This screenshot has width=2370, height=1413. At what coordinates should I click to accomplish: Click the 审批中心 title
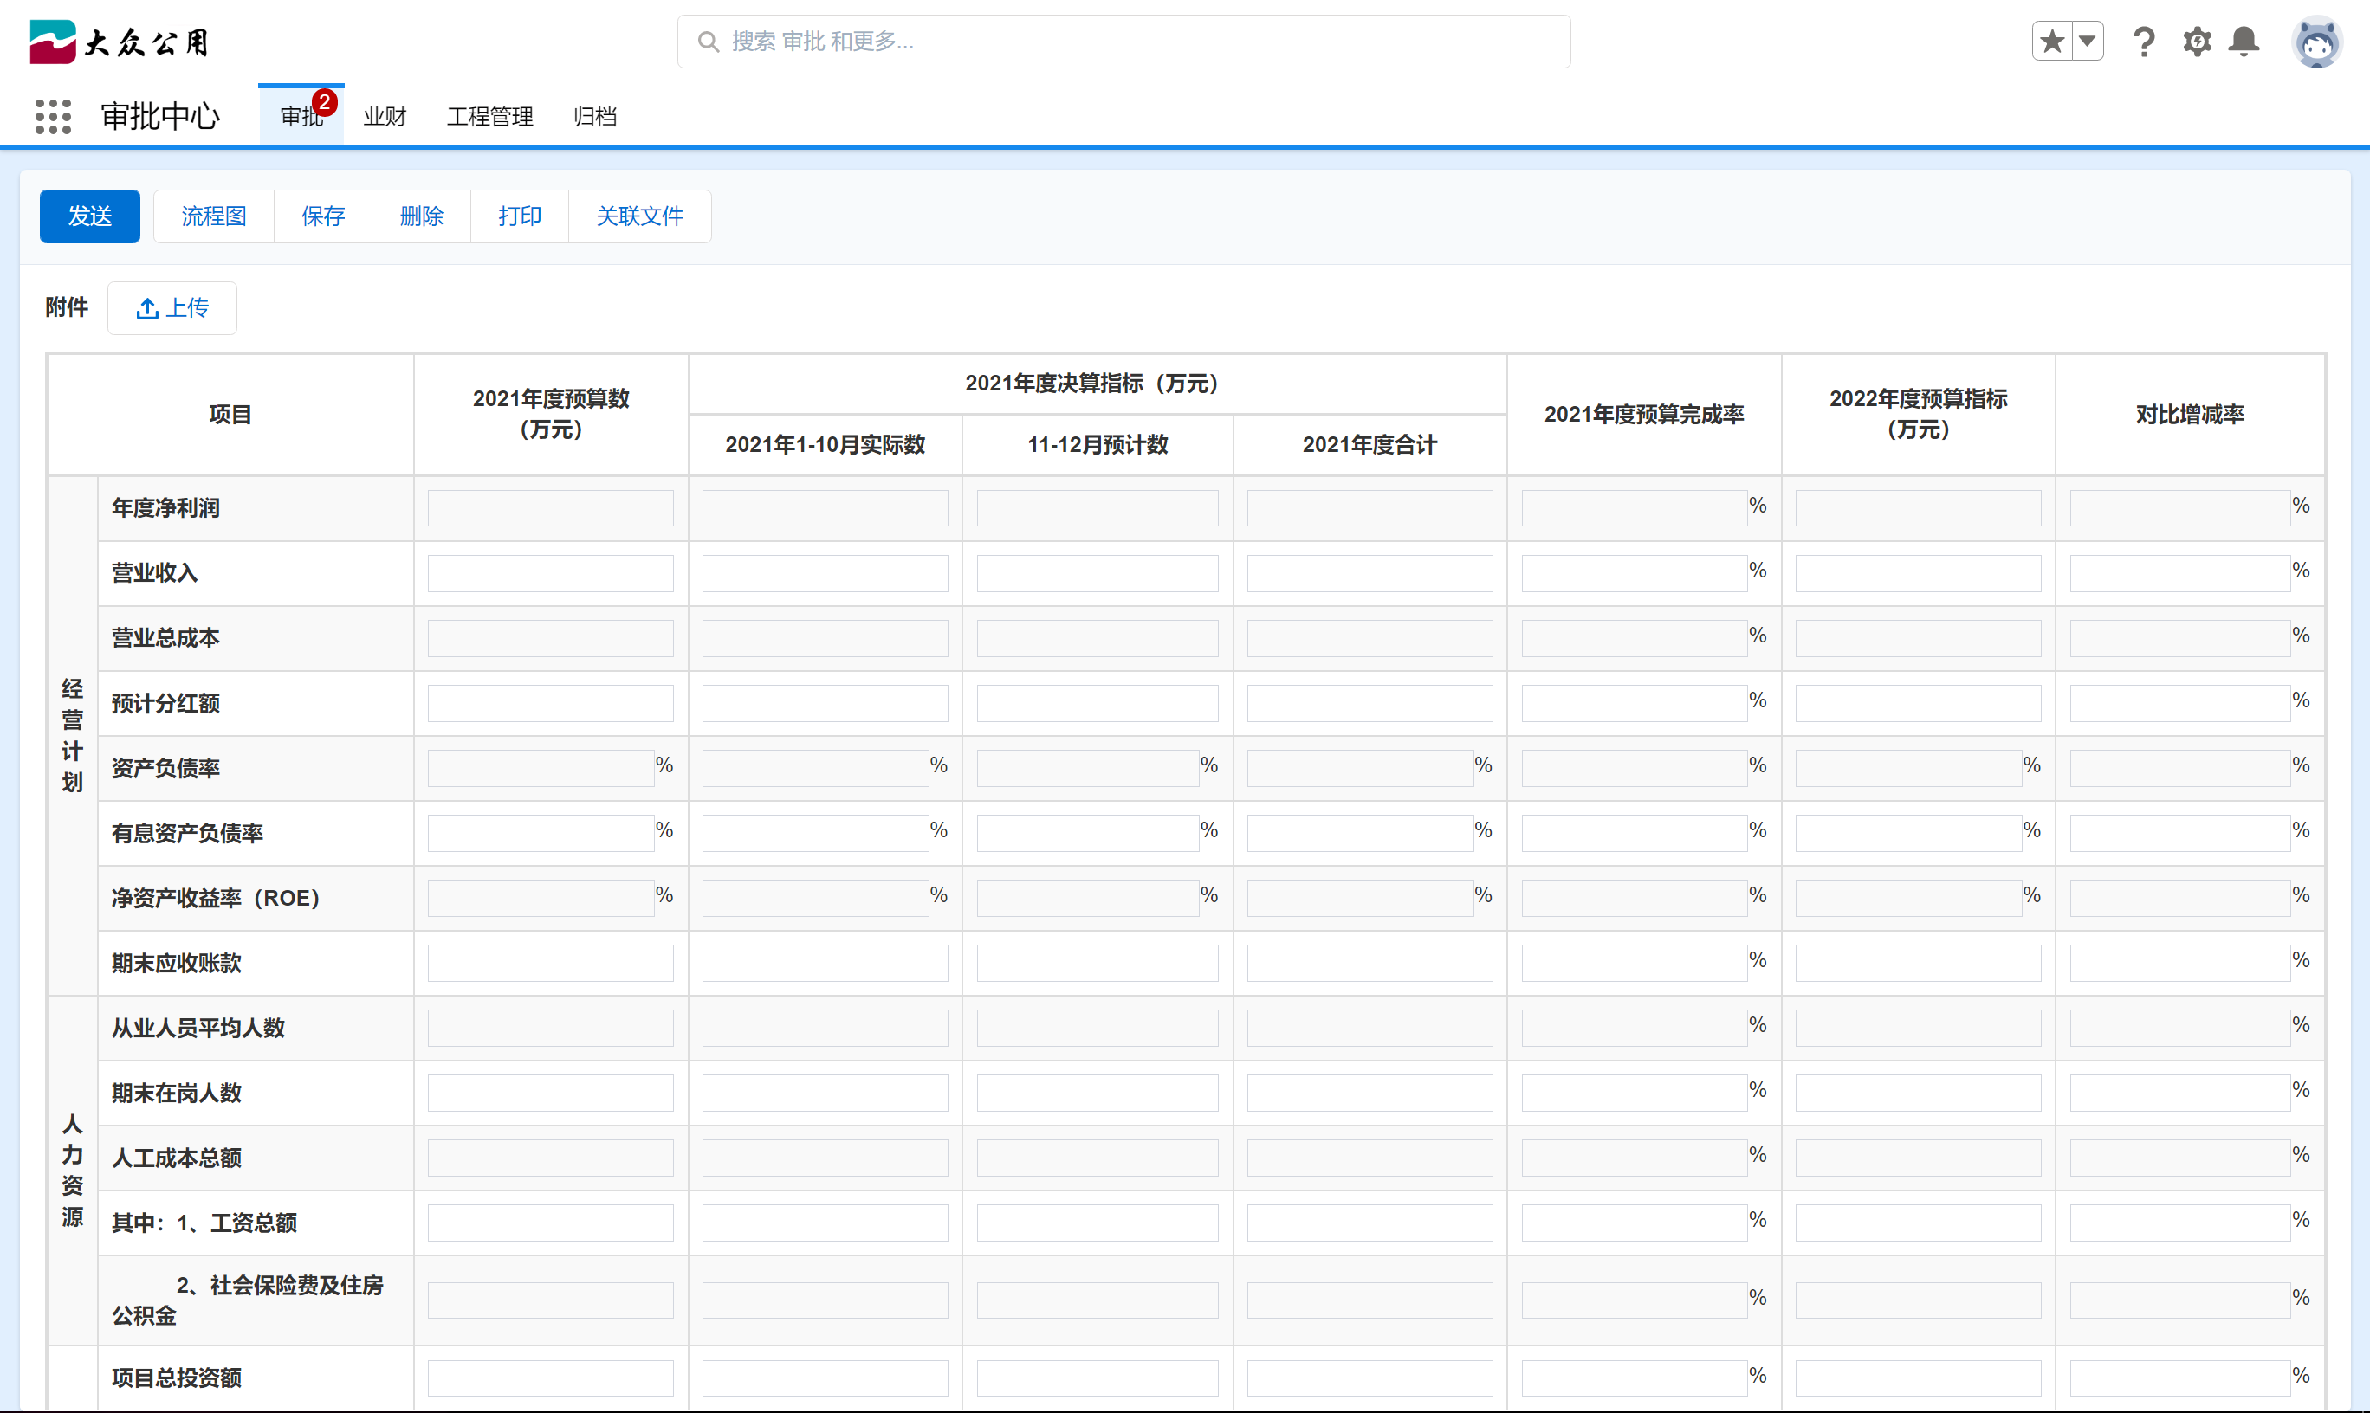point(160,116)
